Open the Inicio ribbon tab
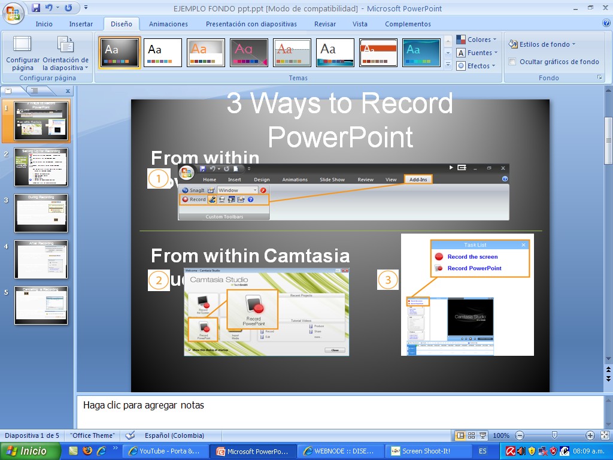This screenshot has height=460, width=613. point(44,24)
